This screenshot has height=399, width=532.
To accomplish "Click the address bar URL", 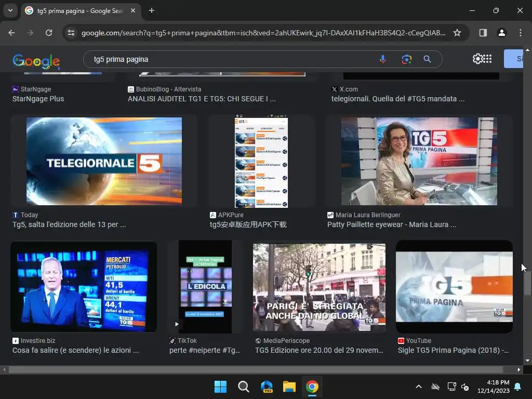I will pyautogui.click(x=263, y=33).
